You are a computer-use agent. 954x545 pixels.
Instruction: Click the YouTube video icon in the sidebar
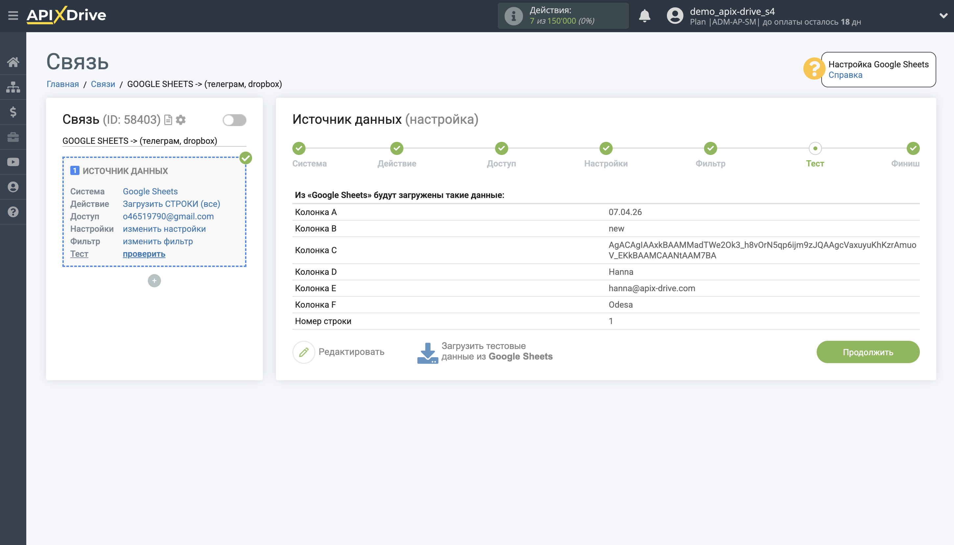[x=13, y=162]
